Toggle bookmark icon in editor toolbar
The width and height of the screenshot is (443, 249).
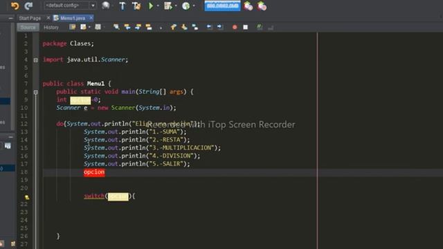click(195, 27)
